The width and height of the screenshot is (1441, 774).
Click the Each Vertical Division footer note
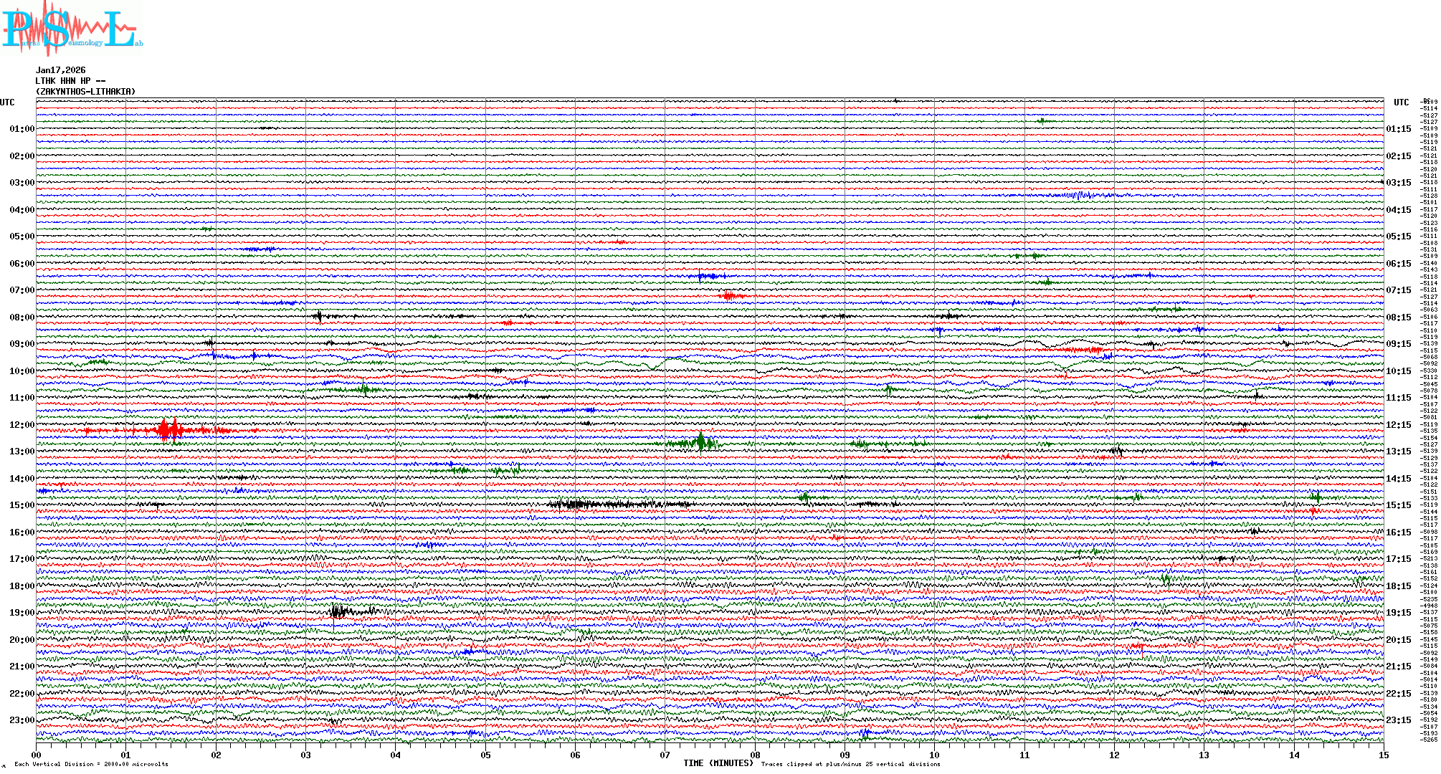[x=91, y=764]
